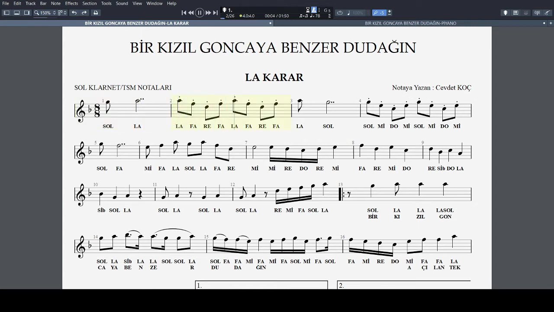Open the Note menu
Screen dimensions: 554x312
56,3
